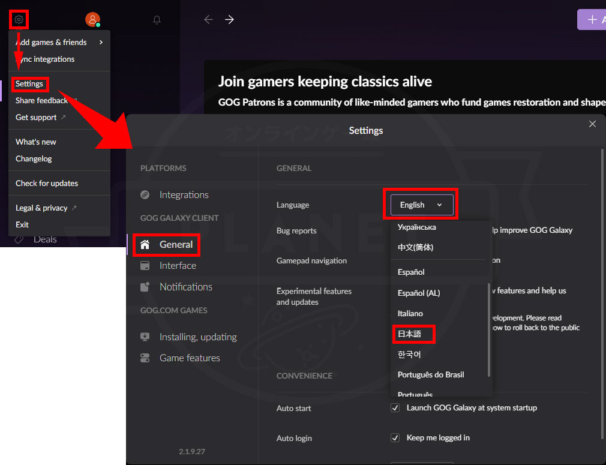Click the Notifications sidebar icon
This screenshot has height=465, width=606.
tap(145, 287)
